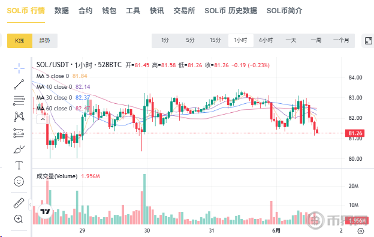Select the ruler measure tool
The width and height of the screenshot is (374, 237).
coord(19,203)
